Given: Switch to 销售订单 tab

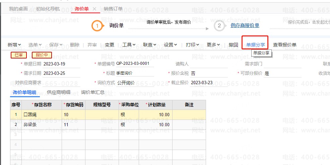Looking at the screenshot, I should coord(113,9).
